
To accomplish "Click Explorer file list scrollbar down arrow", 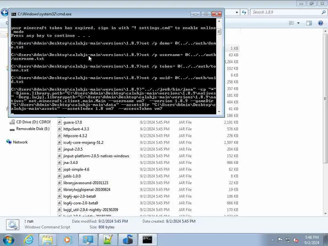I will [325, 213].
